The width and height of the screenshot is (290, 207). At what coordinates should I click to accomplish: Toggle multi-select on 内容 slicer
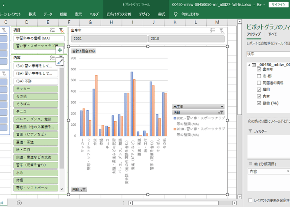click(x=52, y=58)
